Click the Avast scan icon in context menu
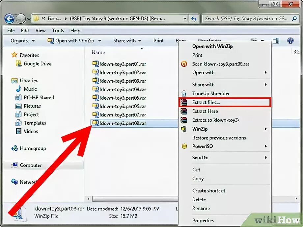Image resolution: width=303 pixels, height=227 pixels. coord(184,64)
